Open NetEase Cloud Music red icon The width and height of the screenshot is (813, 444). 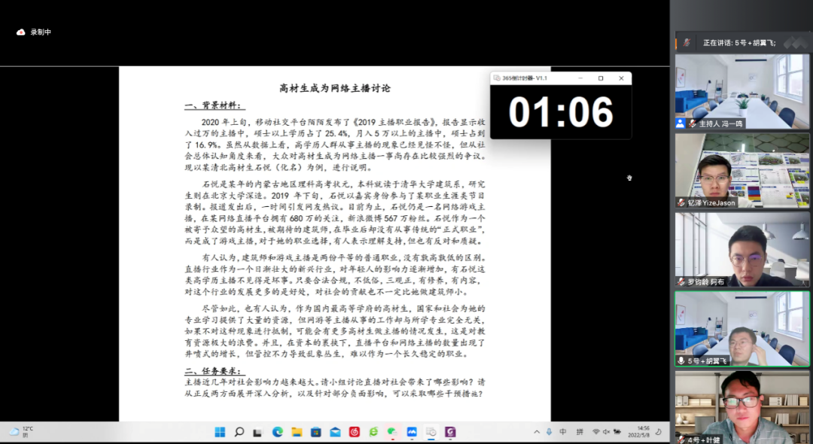point(355,432)
